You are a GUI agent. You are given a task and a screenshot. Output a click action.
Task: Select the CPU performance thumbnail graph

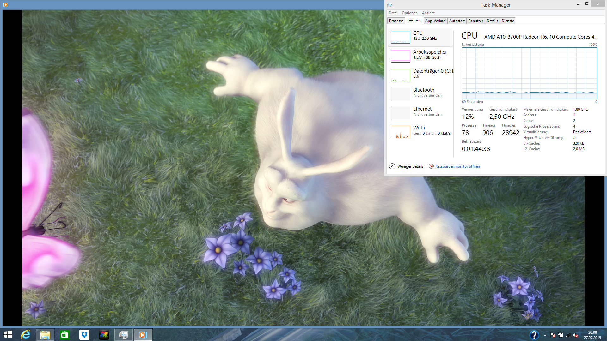(x=400, y=37)
